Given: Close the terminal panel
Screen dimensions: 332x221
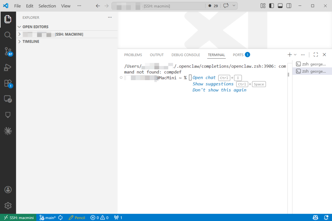Looking at the screenshot, I should tap(324, 55).
